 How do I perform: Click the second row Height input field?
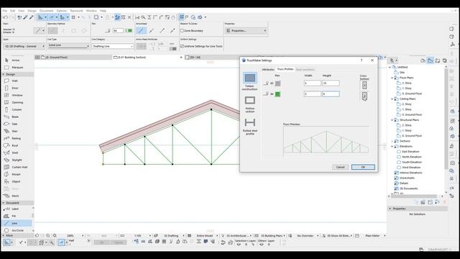(331, 94)
